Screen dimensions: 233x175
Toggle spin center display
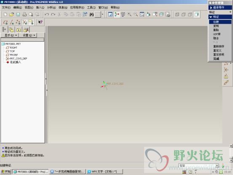(117, 14)
